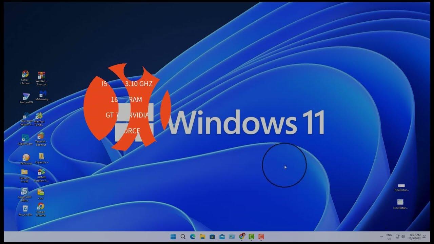Viewport: 434px width, 244px height.
Task: Select lower NewPicture file on desktop
Action: (x=400, y=204)
